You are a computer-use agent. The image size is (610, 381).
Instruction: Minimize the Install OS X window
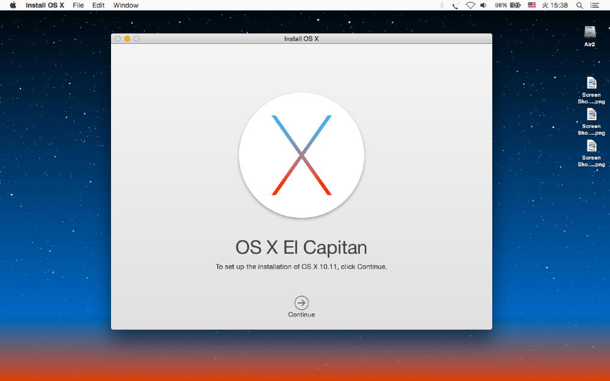click(x=127, y=38)
